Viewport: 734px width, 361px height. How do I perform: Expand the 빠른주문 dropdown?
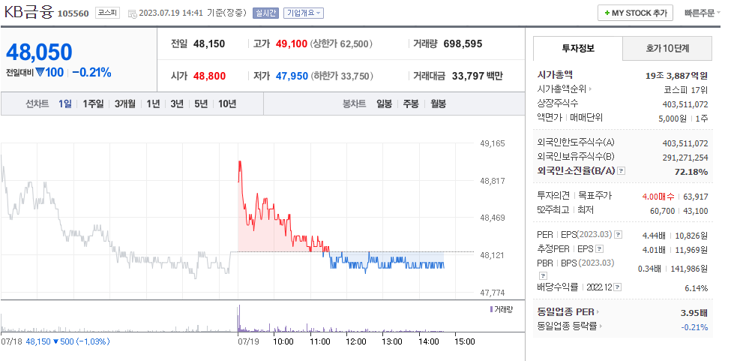tap(703, 13)
